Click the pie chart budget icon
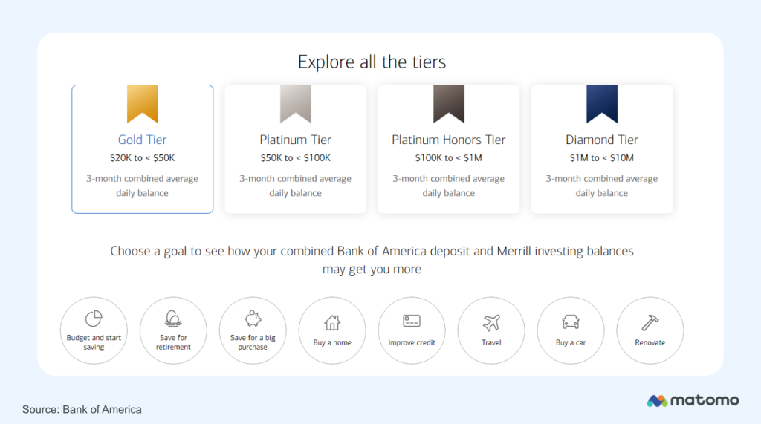The image size is (761, 424). (94, 319)
